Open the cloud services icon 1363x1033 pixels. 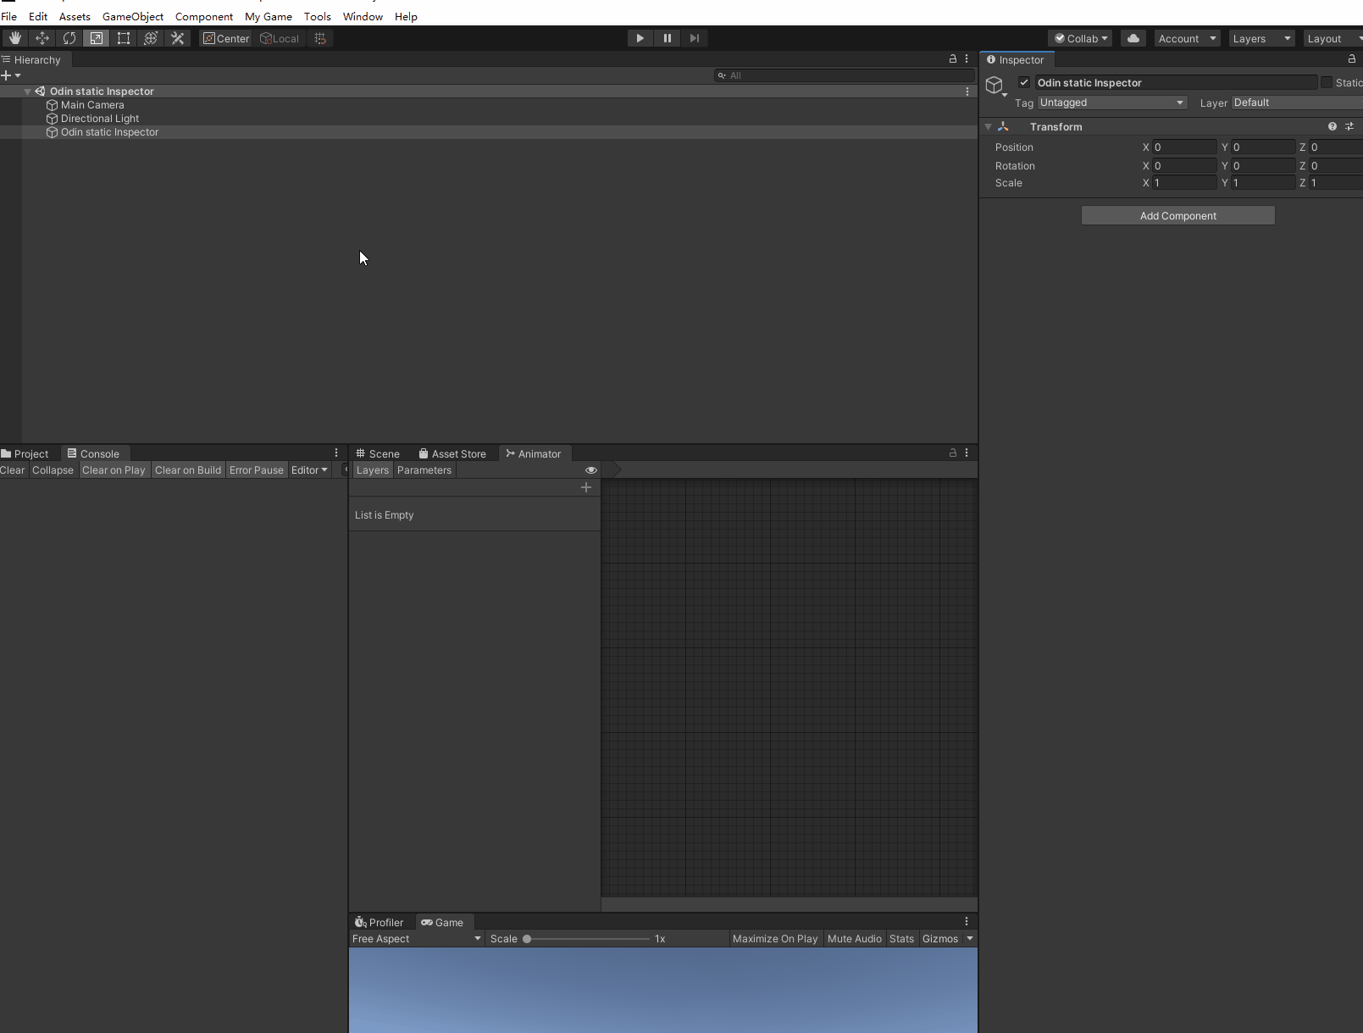[x=1133, y=38]
